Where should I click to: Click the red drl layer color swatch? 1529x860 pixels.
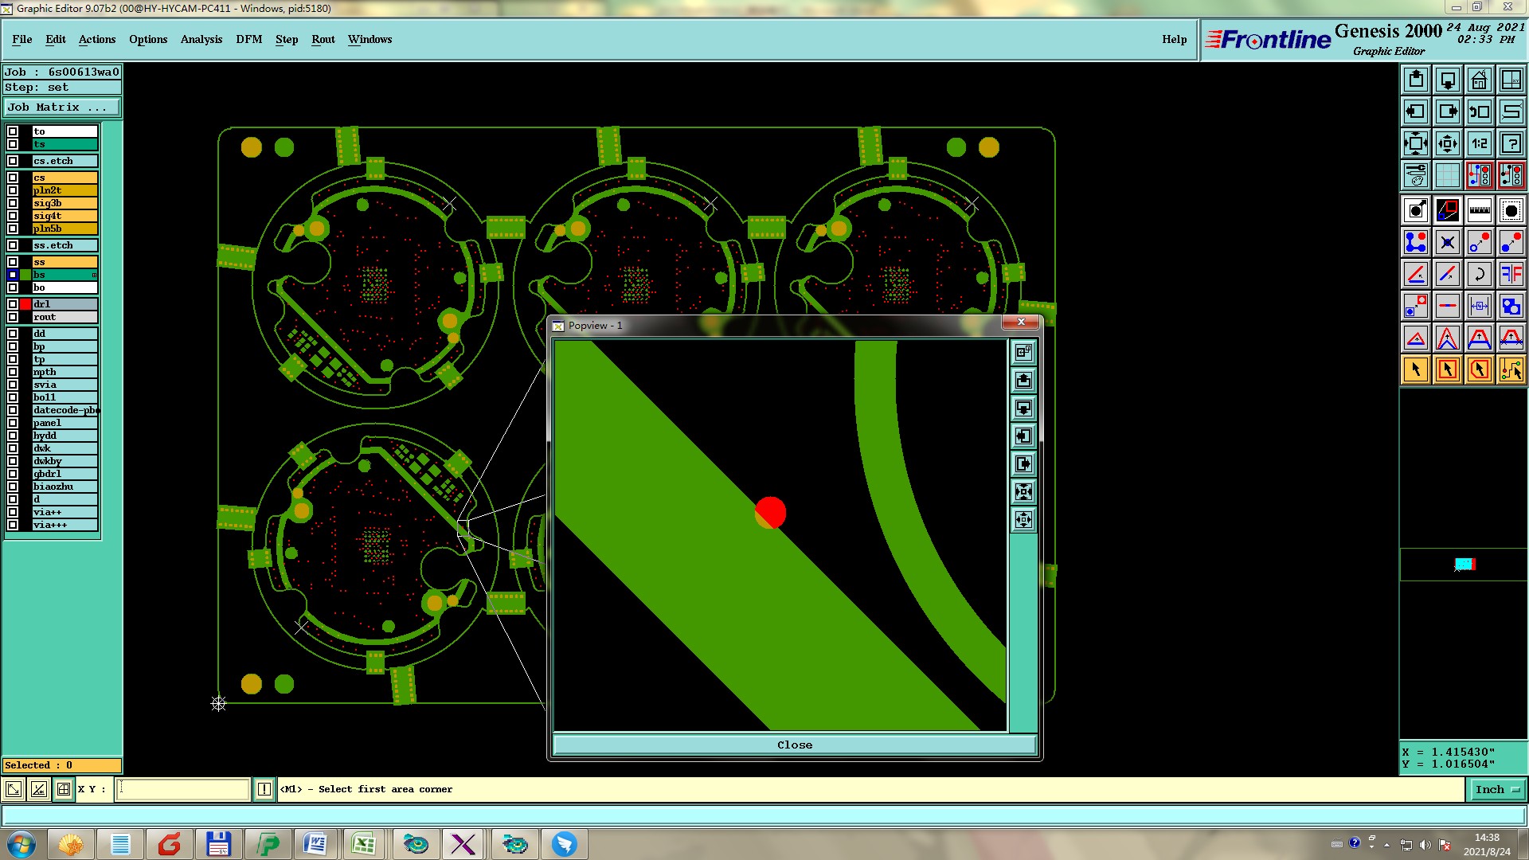pyautogui.click(x=25, y=304)
